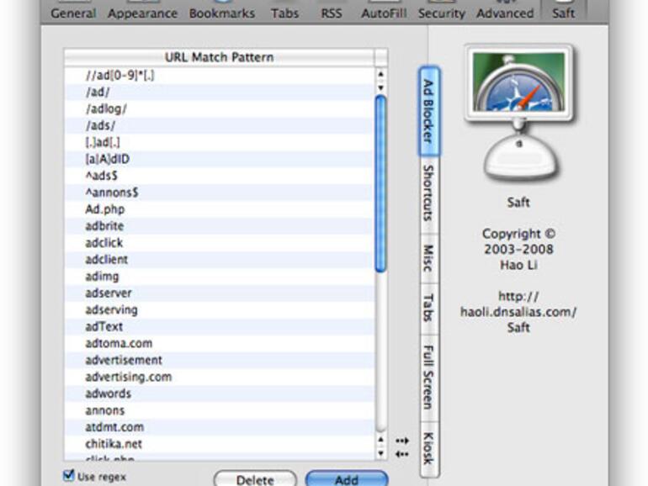
Task: Select the chitika.net pattern row
Action: pyautogui.click(x=220, y=444)
